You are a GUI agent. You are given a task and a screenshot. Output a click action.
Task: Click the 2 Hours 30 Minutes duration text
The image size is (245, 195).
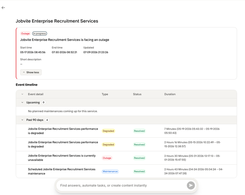pos(192,158)
